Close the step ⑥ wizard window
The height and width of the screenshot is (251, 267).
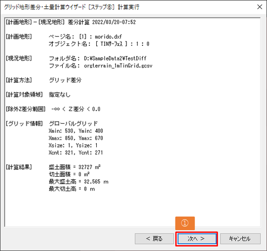click(x=260, y=7)
